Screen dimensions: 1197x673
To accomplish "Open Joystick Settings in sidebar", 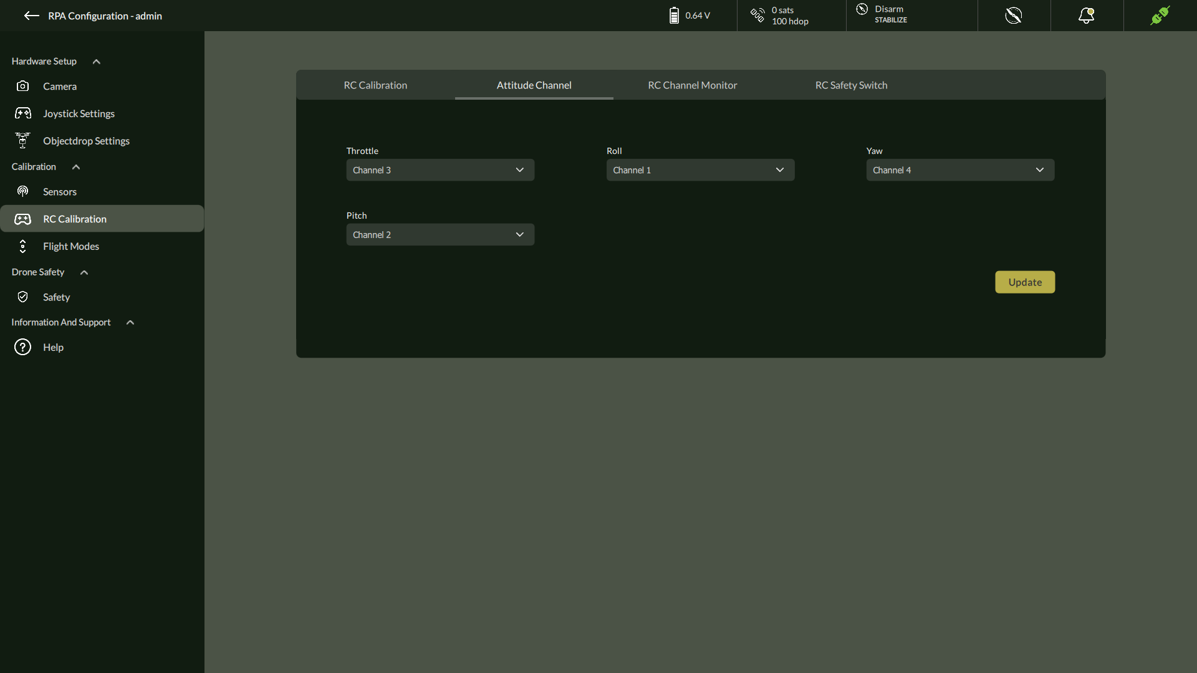I will tap(79, 113).
